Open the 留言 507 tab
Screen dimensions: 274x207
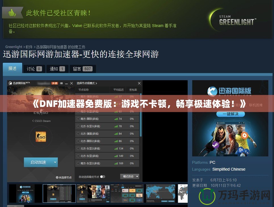point(83,69)
